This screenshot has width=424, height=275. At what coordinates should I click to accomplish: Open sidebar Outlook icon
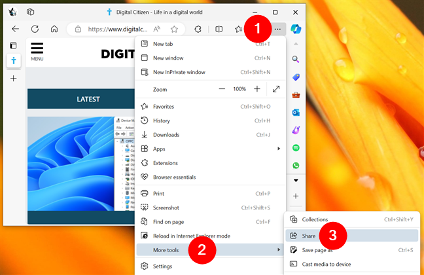click(296, 113)
